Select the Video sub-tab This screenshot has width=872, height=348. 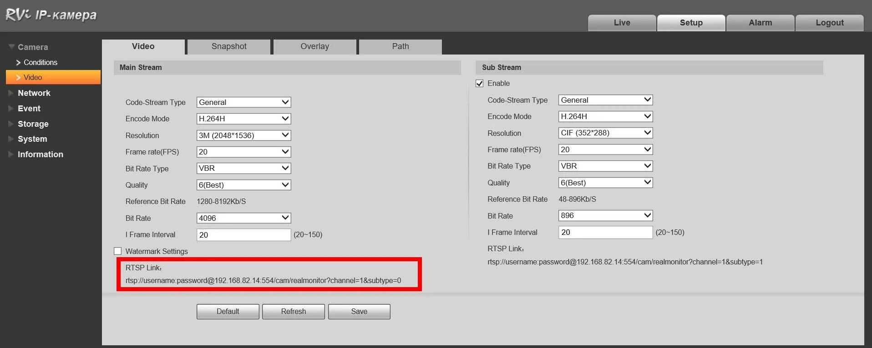[x=143, y=46]
